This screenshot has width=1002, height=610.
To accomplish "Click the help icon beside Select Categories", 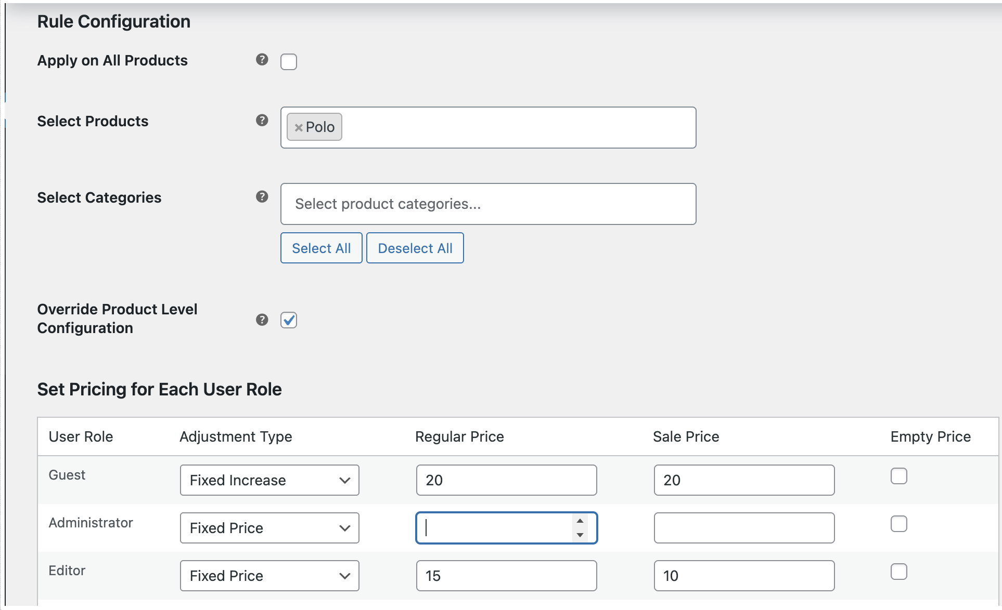I will click(x=262, y=196).
